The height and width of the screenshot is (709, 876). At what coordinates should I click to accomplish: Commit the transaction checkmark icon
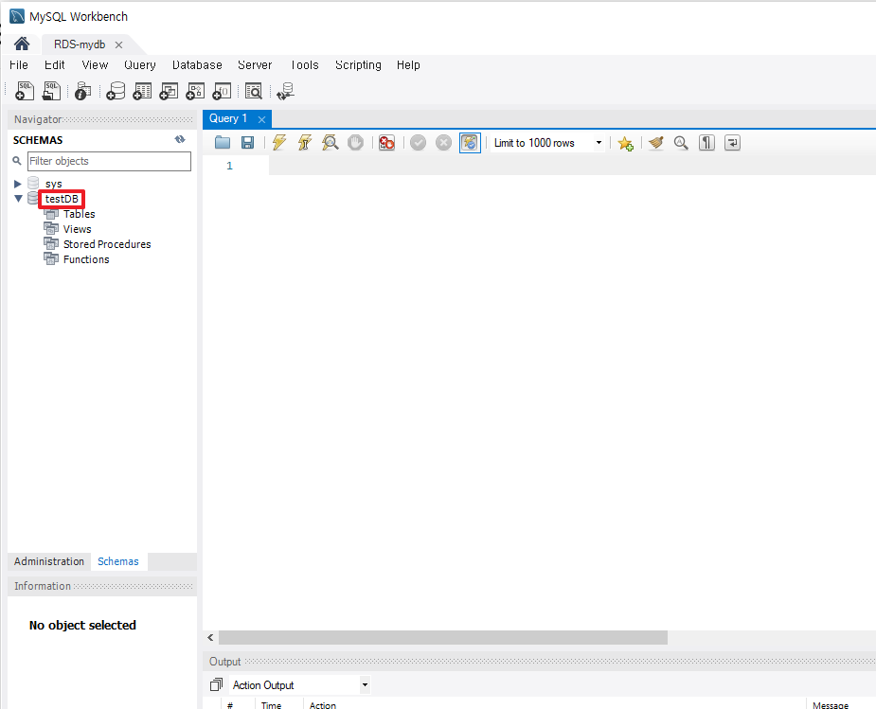point(418,143)
